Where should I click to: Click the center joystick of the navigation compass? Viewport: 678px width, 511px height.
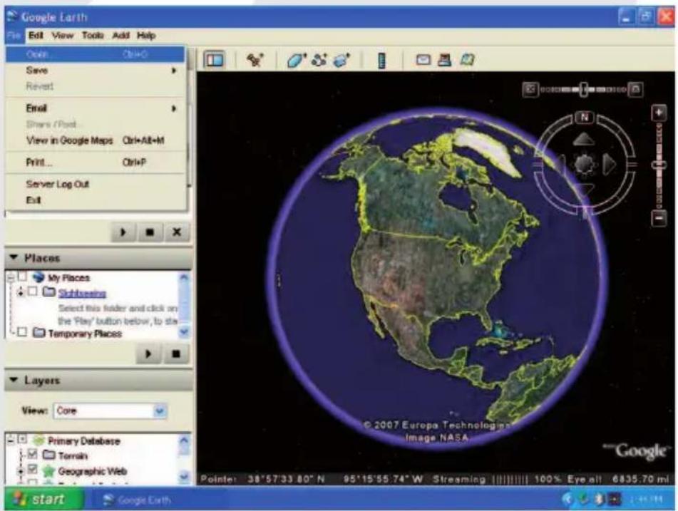tap(585, 165)
